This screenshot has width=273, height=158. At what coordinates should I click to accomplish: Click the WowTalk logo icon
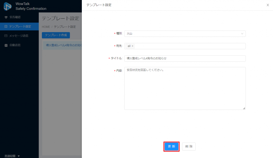[x=7, y=6]
